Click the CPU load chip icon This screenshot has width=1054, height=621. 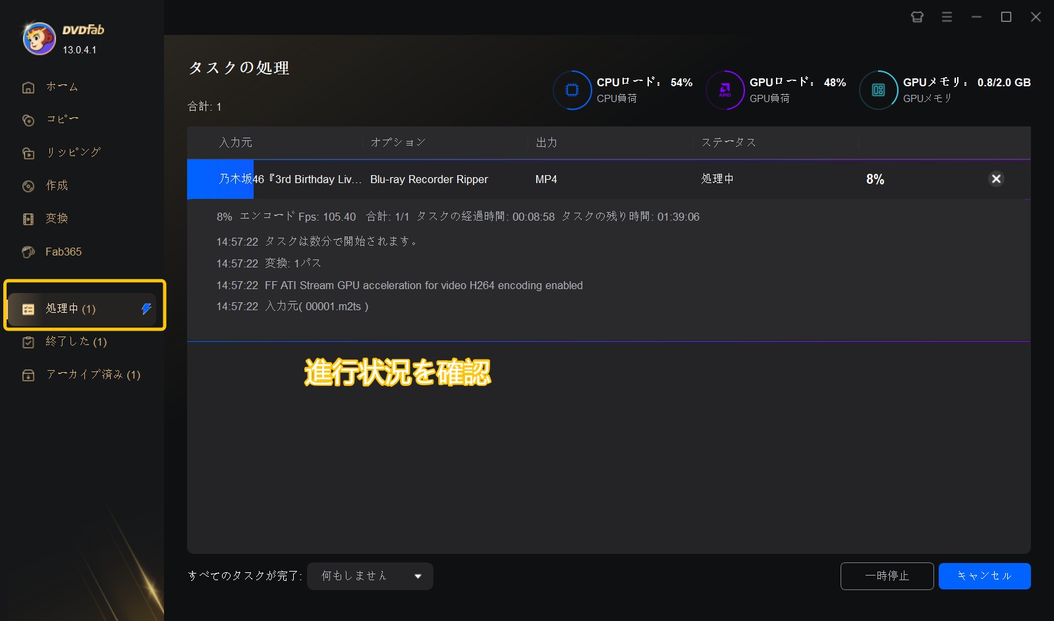(x=572, y=90)
